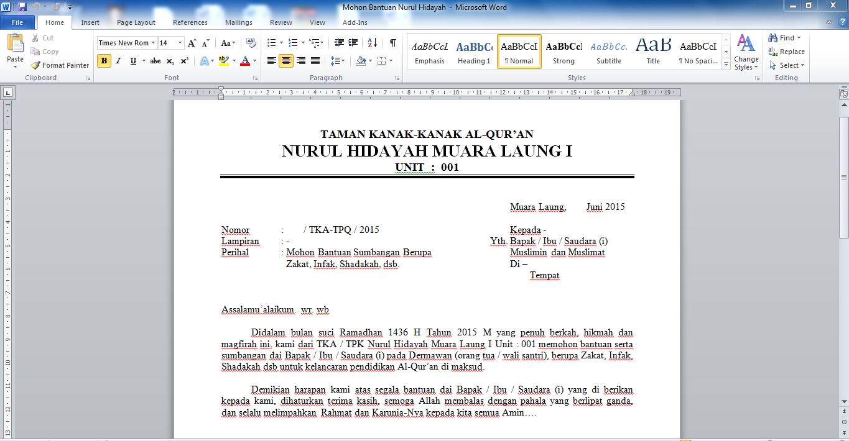Toggle bullet list formatting

pyautogui.click(x=271, y=43)
